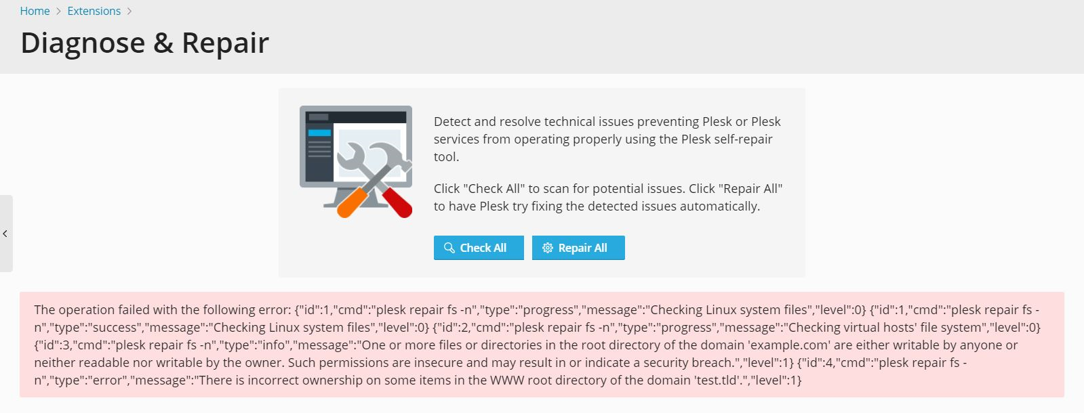Click the blue menu bar inside monitor illustration
1084x413 pixels.
point(320,133)
